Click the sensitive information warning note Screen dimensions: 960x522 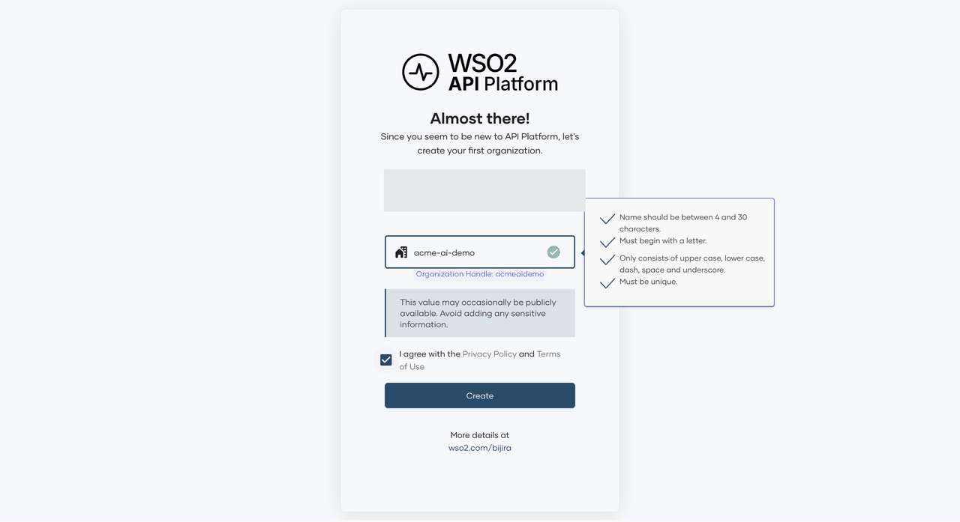coord(480,313)
